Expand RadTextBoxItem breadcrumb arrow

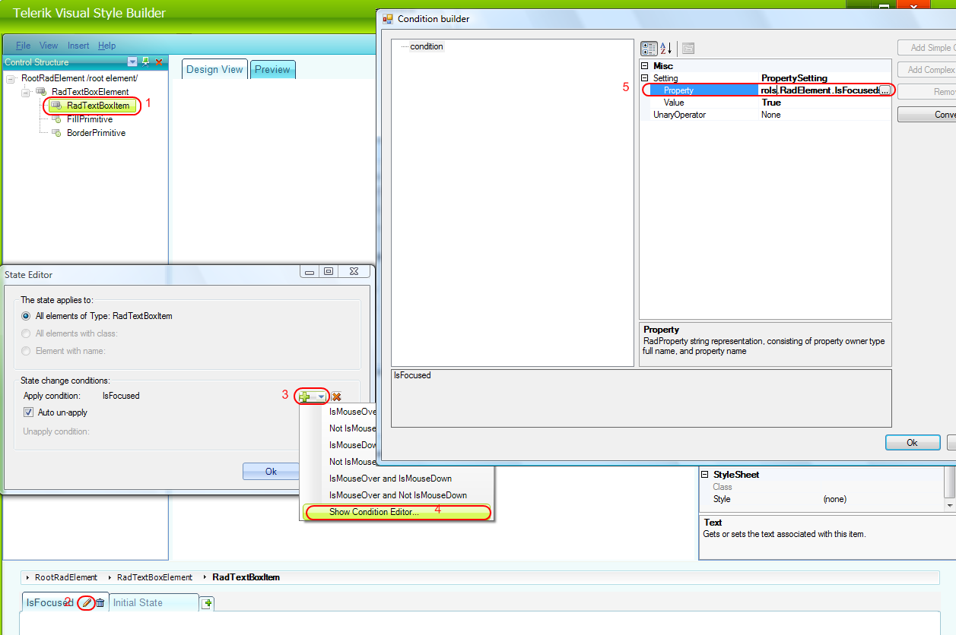tap(205, 577)
